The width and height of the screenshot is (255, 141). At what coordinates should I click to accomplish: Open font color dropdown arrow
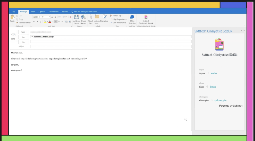52,22
